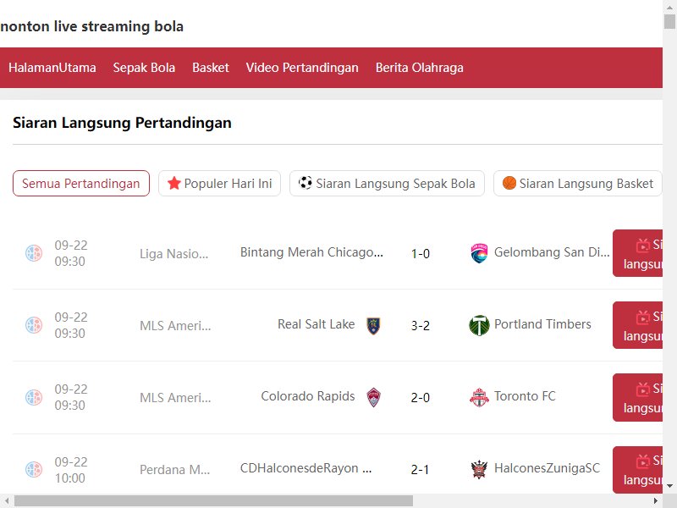The height and width of the screenshot is (508, 677).
Task: Go to Video Pertandingan page
Action: click(x=302, y=68)
